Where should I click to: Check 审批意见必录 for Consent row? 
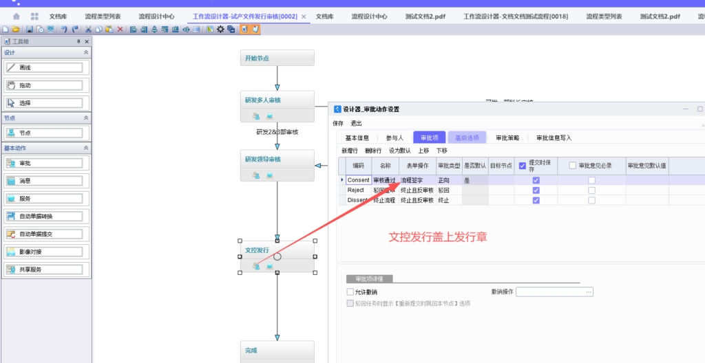tap(591, 180)
